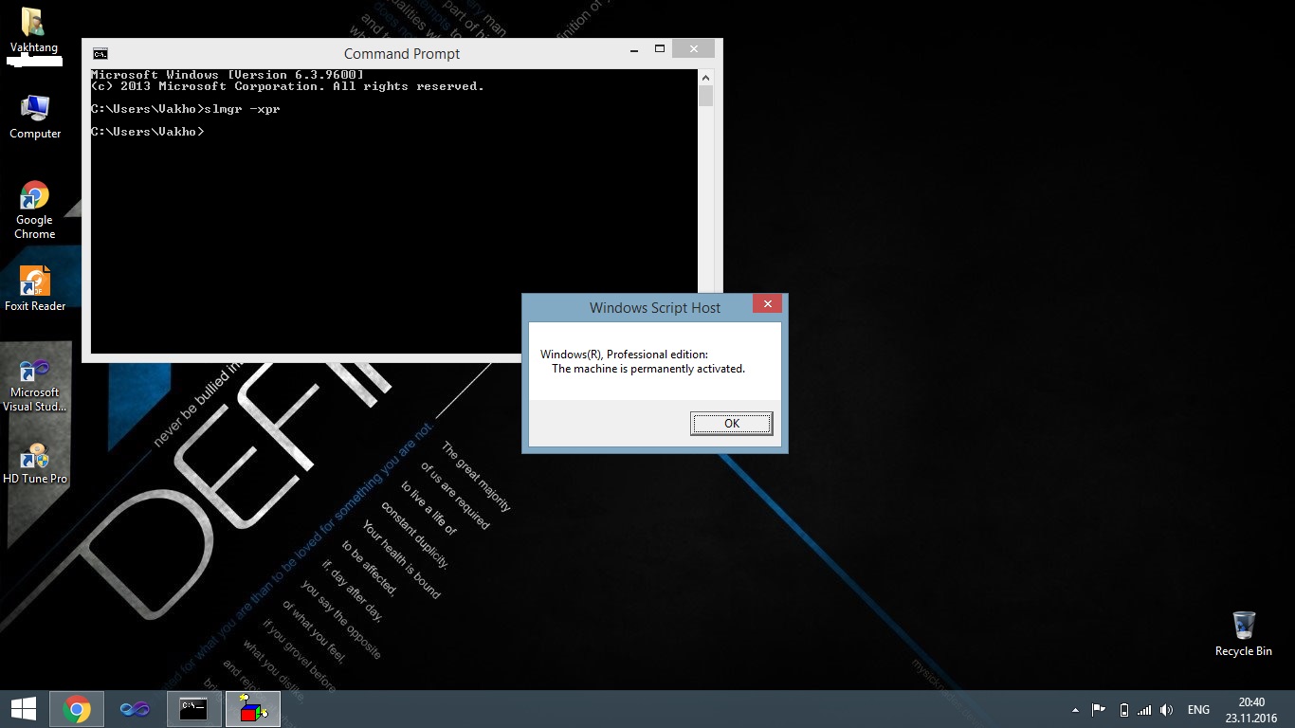Click the 'machine is permanently activated' message
The height and width of the screenshot is (728, 1295).
[x=648, y=369]
